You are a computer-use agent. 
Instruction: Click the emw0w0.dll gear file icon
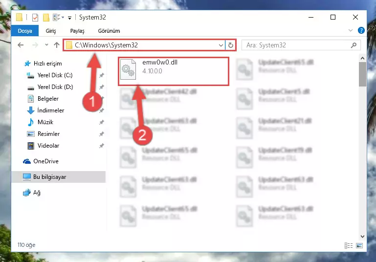pos(128,69)
